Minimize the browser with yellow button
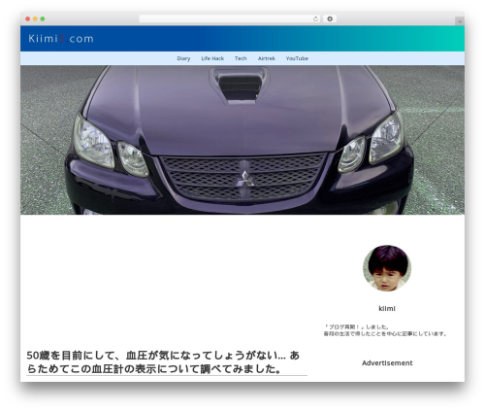This screenshot has height=411, width=485. click(35, 19)
